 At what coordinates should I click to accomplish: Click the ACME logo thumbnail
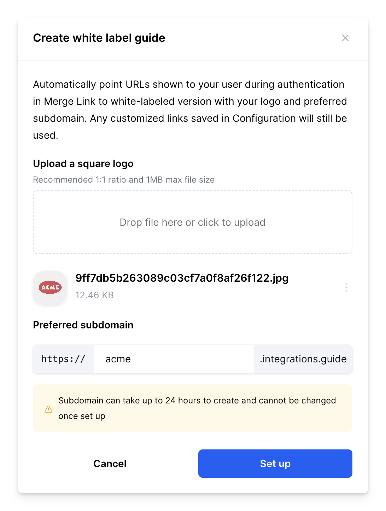point(50,288)
